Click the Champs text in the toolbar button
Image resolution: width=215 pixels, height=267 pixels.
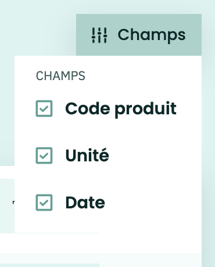click(x=152, y=35)
